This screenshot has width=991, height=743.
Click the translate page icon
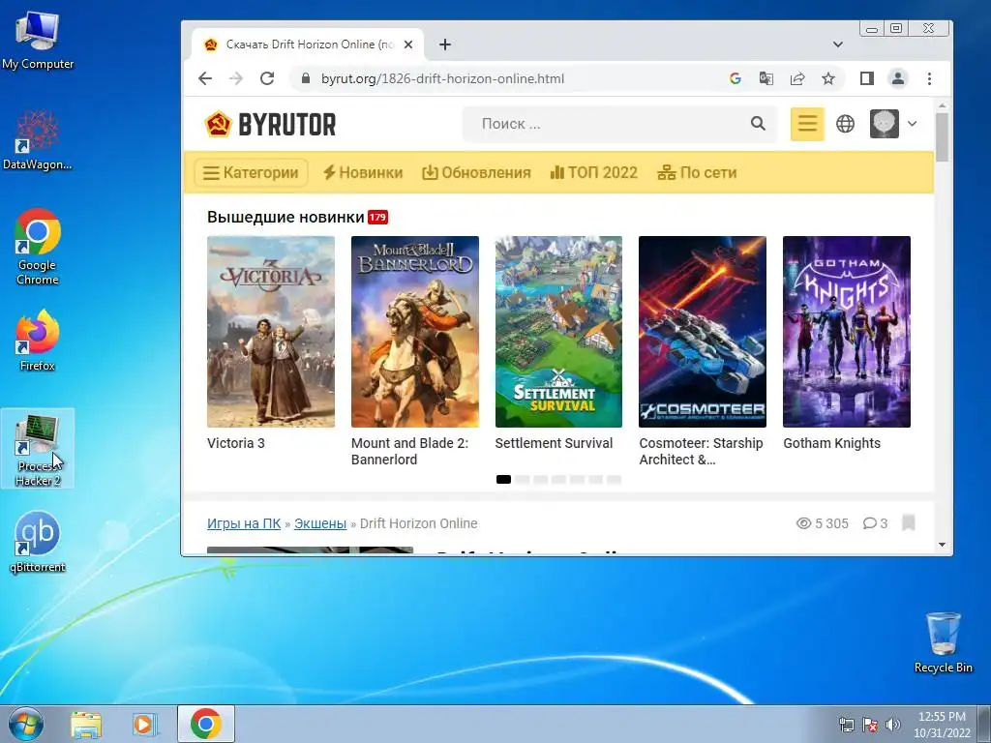point(766,78)
